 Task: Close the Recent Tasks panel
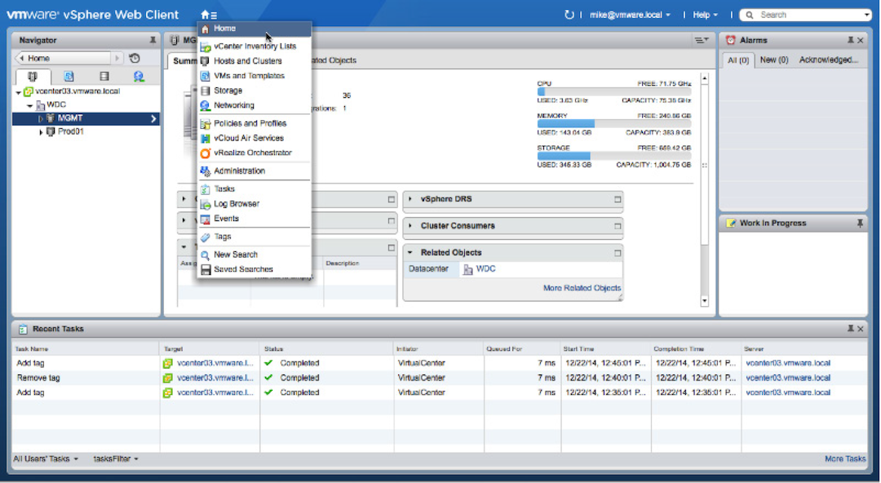pos(861,328)
